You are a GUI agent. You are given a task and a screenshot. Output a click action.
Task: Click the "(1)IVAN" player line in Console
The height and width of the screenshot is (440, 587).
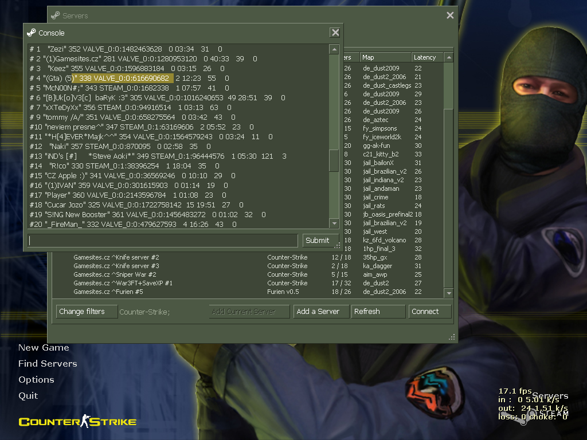click(129, 185)
